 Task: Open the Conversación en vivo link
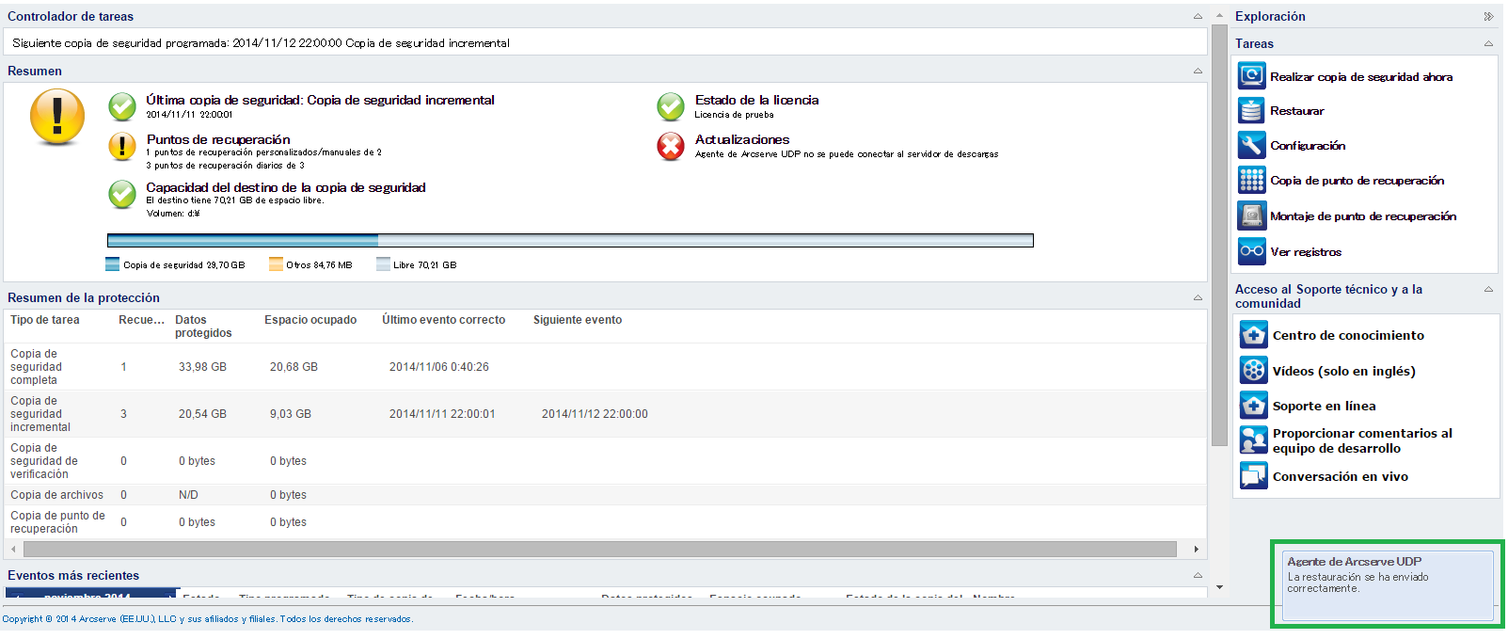[1341, 476]
